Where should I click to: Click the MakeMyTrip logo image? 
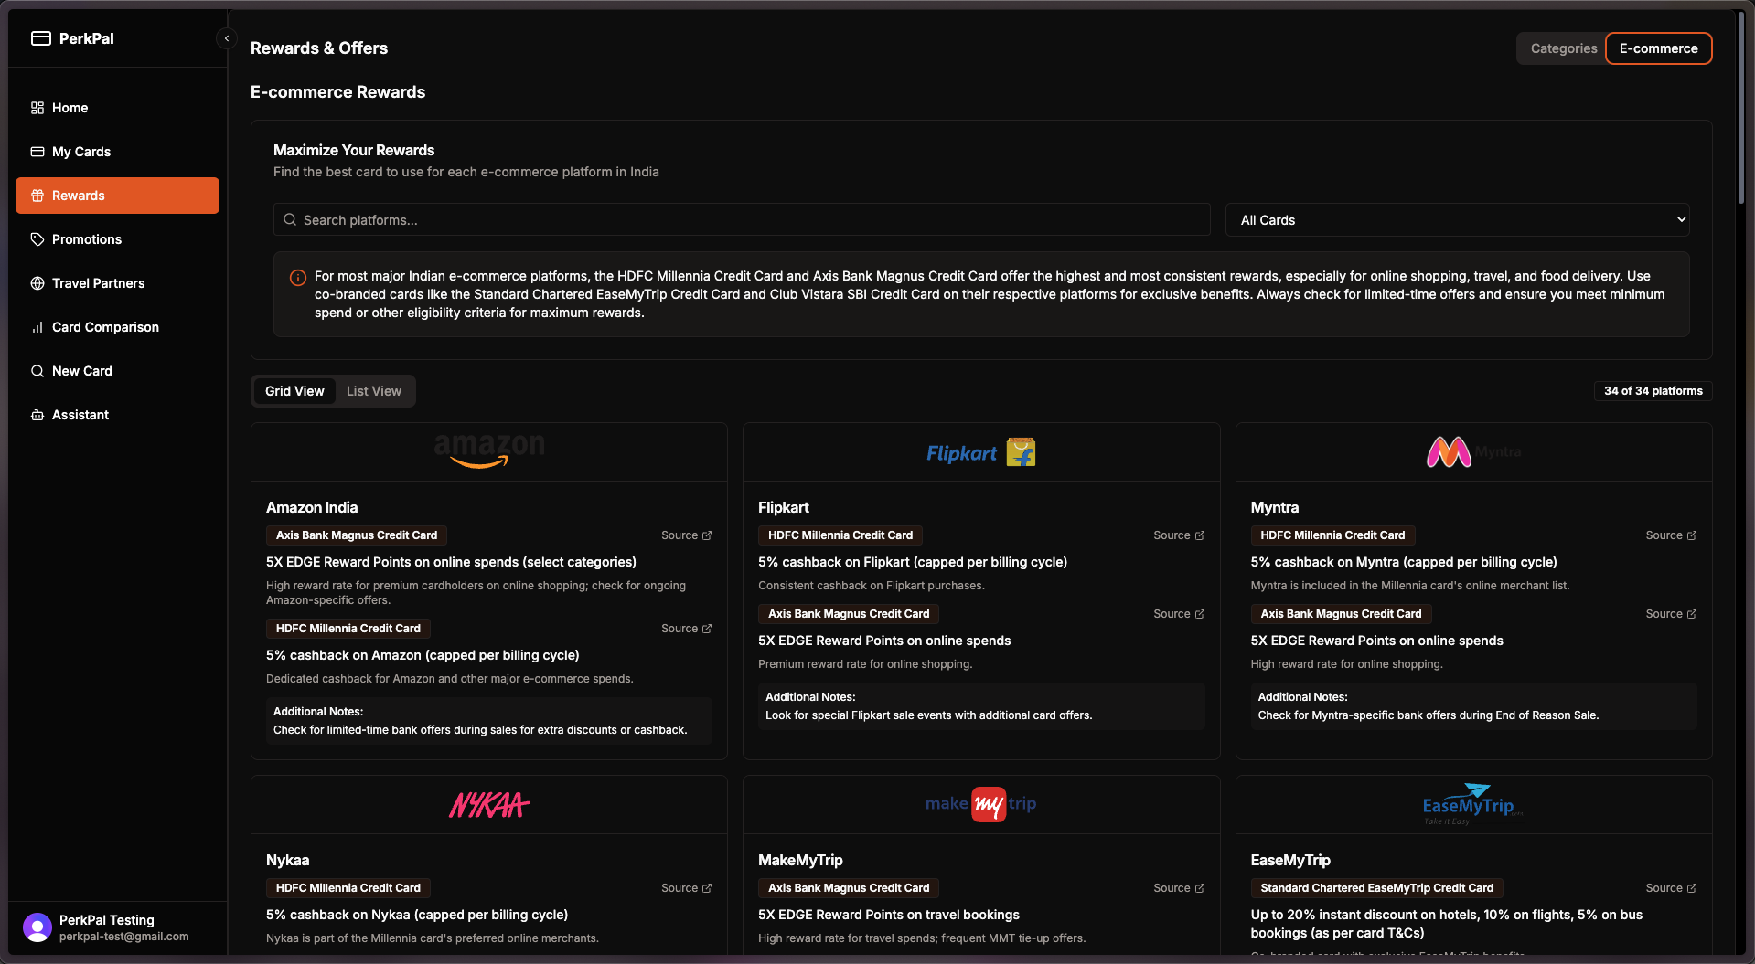[x=981, y=804]
